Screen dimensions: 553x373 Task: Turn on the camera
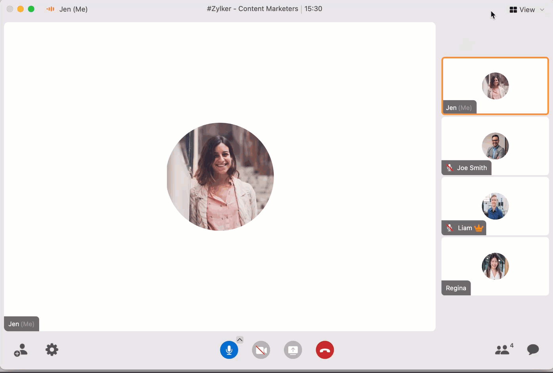261,350
